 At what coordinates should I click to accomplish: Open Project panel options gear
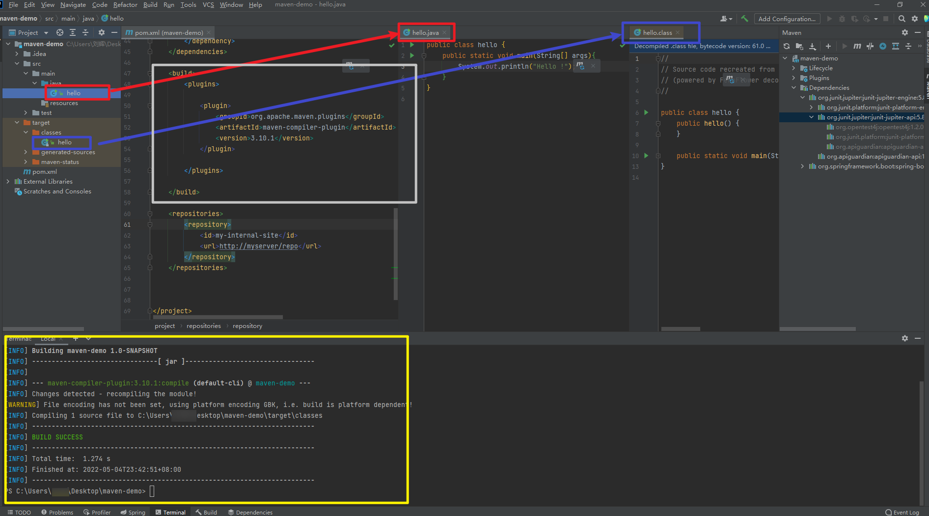(102, 32)
